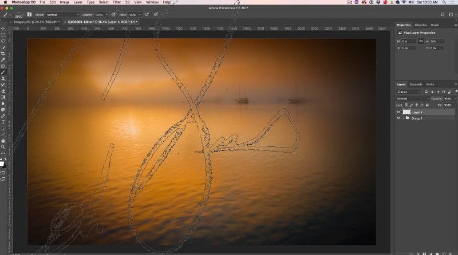458x255 pixels.
Task: Open the brush preset picker arrow
Action: pos(23,15)
